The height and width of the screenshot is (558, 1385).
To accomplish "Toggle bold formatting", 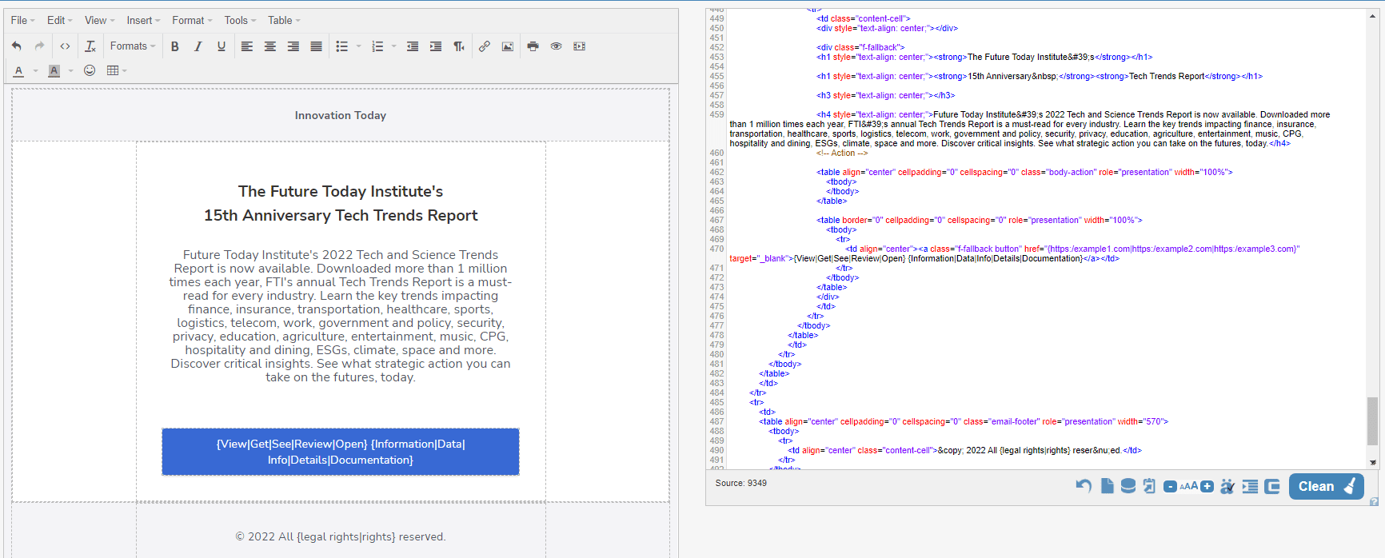I will click(175, 46).
